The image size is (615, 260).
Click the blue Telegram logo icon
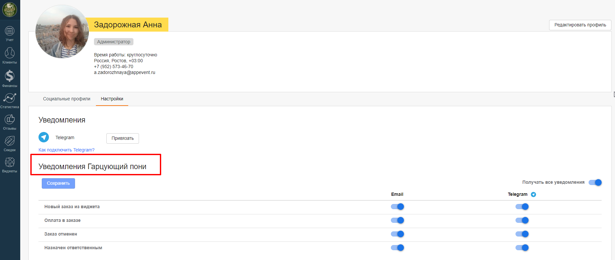click(44, 137)
